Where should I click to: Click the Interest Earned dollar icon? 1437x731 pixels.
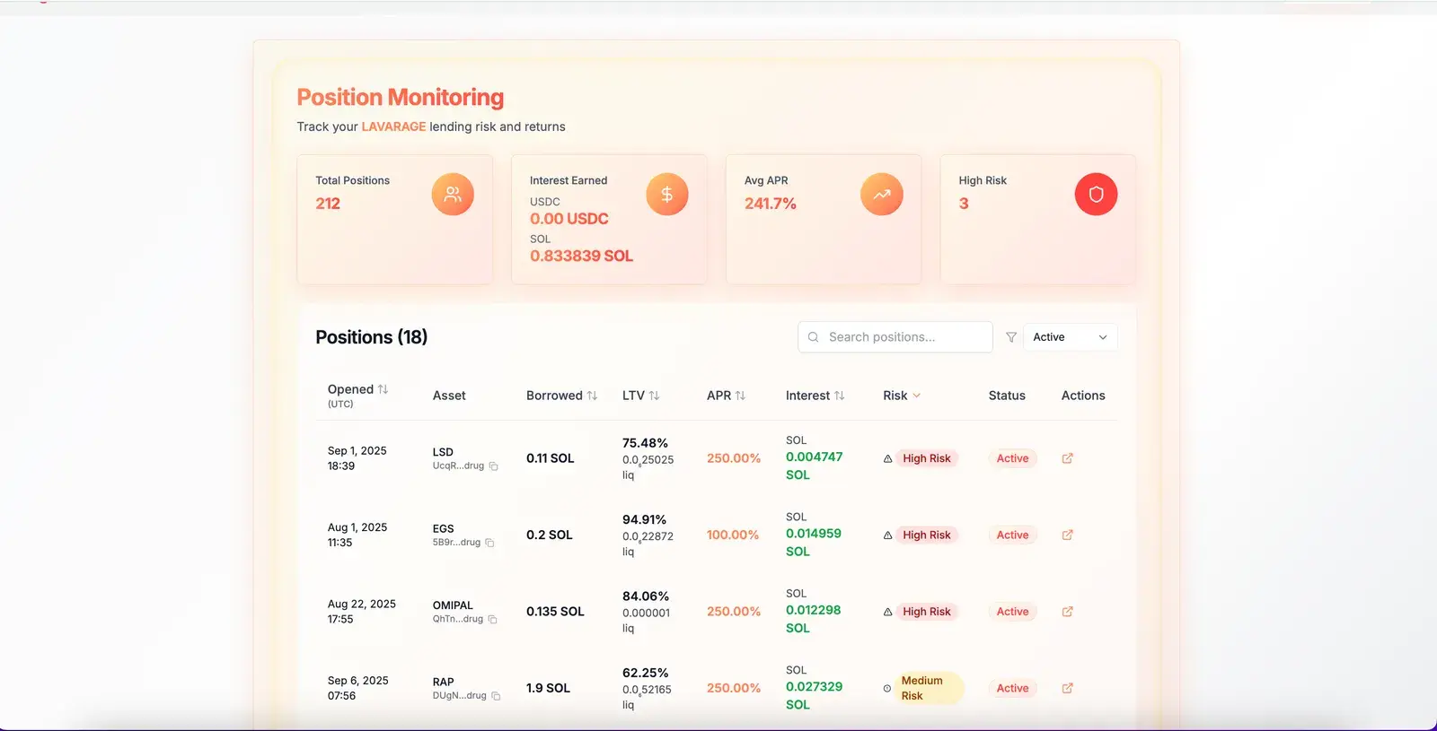[667, 195]
